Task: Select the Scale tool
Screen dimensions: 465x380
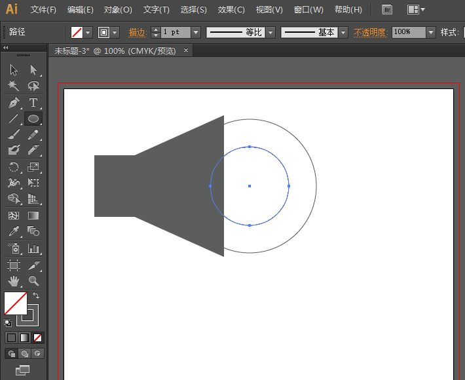Action: click(33, 167)
